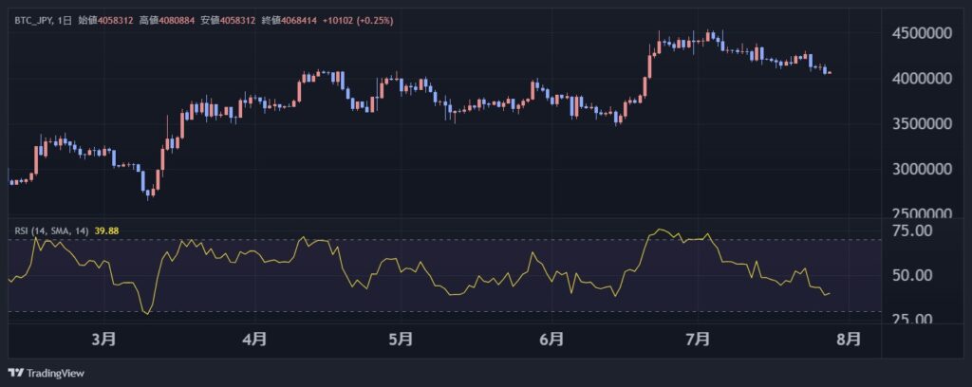Image resolution: width=972 pixels, height=387 pixels.
Task: Click the 5月 time axis label
Action: [402, 339]
